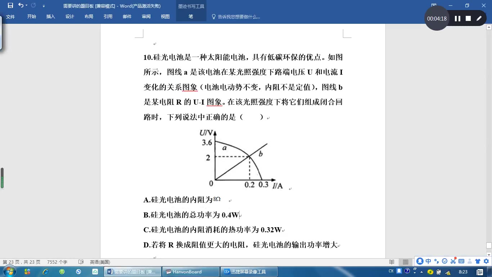Switch to Print Layout view in status bar
Image resolution: width=492 pixels, height=277 pixels.
tap(406, 262)
